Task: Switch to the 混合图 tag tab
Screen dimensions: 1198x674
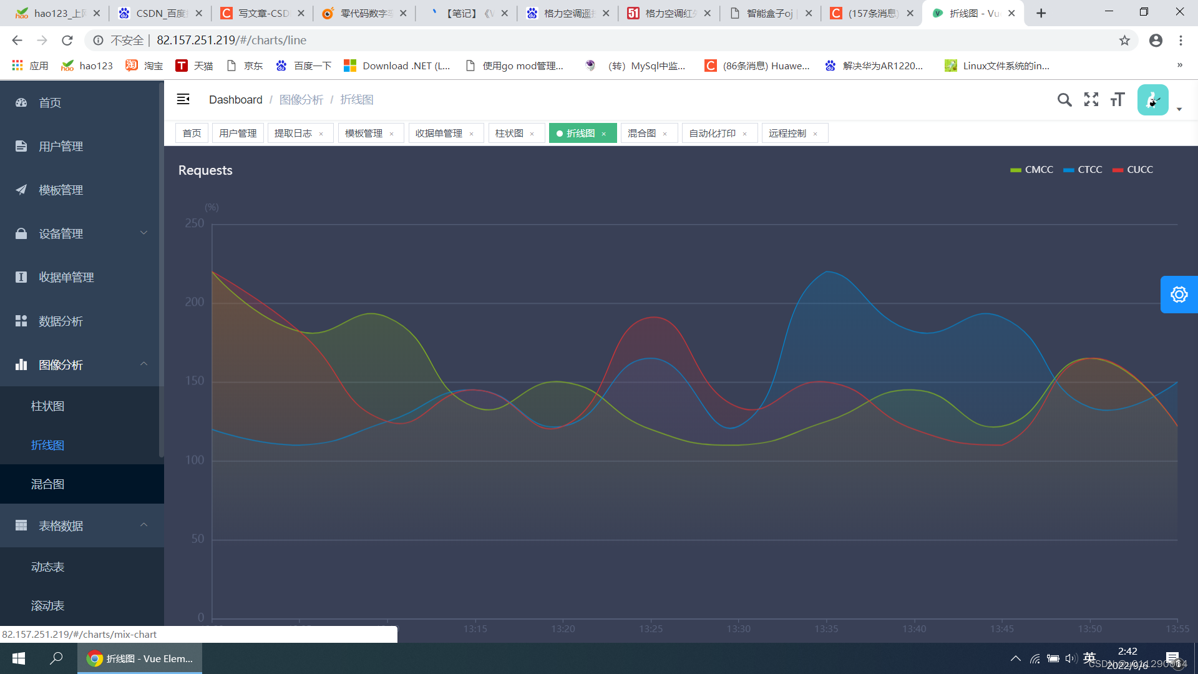Action: pos(641,134)
